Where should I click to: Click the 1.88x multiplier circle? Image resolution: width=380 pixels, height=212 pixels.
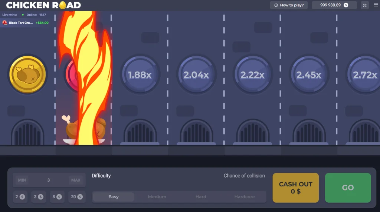point(140,74)
